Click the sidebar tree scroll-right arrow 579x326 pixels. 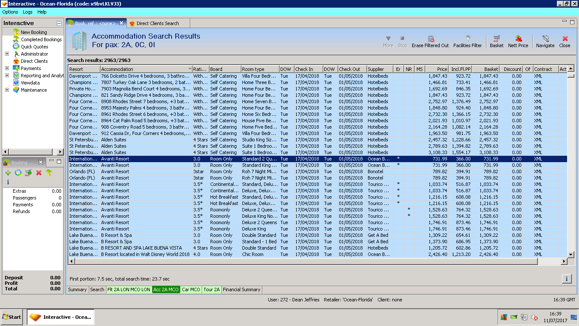tap(61, 152)
